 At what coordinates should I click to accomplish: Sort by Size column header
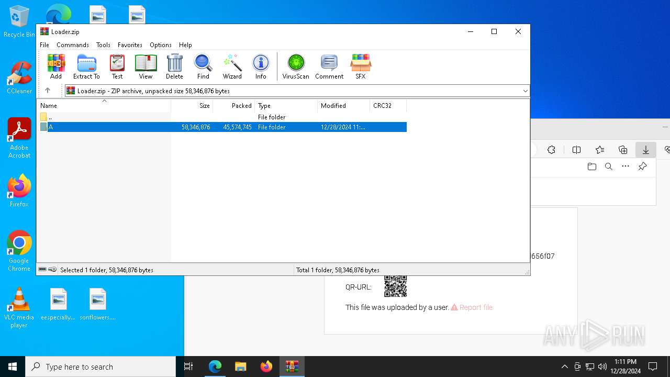pos(192,106)
